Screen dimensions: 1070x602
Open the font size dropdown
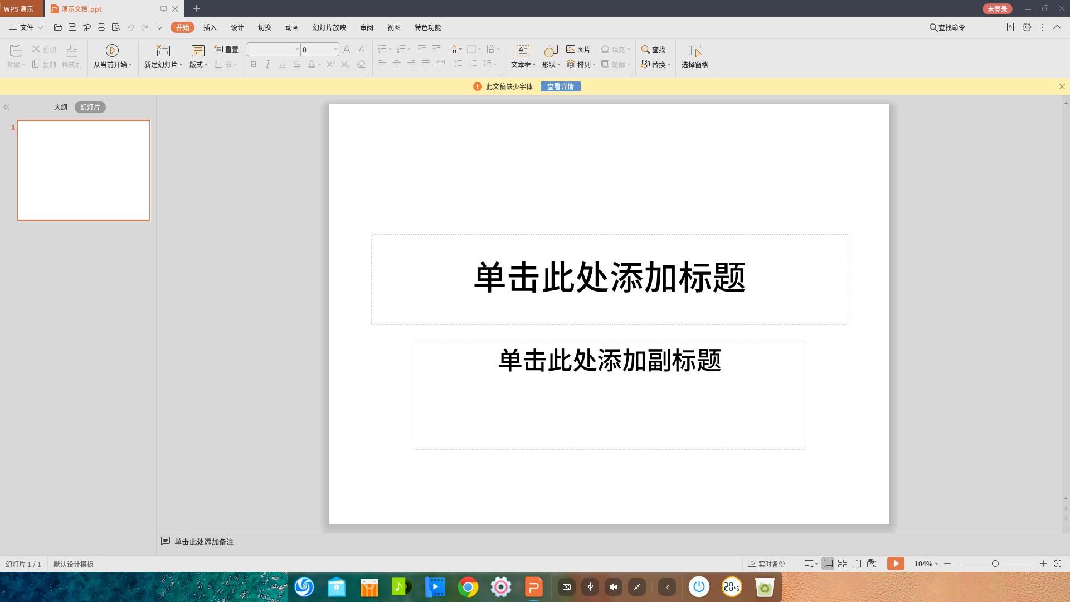point(335,49)
